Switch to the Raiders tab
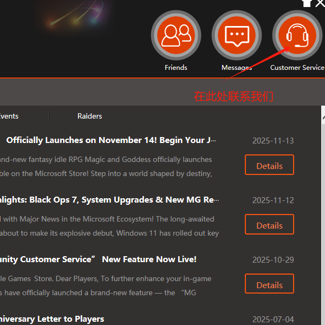The image size is (325, 325). 89,116
